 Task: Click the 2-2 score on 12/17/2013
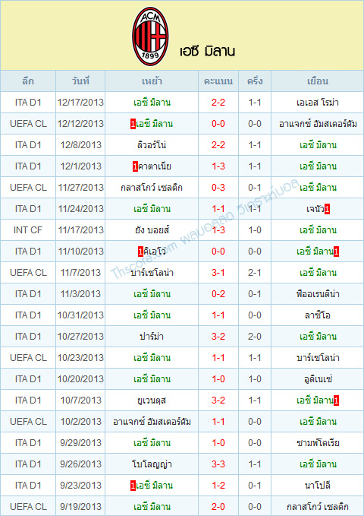[218, 103]
